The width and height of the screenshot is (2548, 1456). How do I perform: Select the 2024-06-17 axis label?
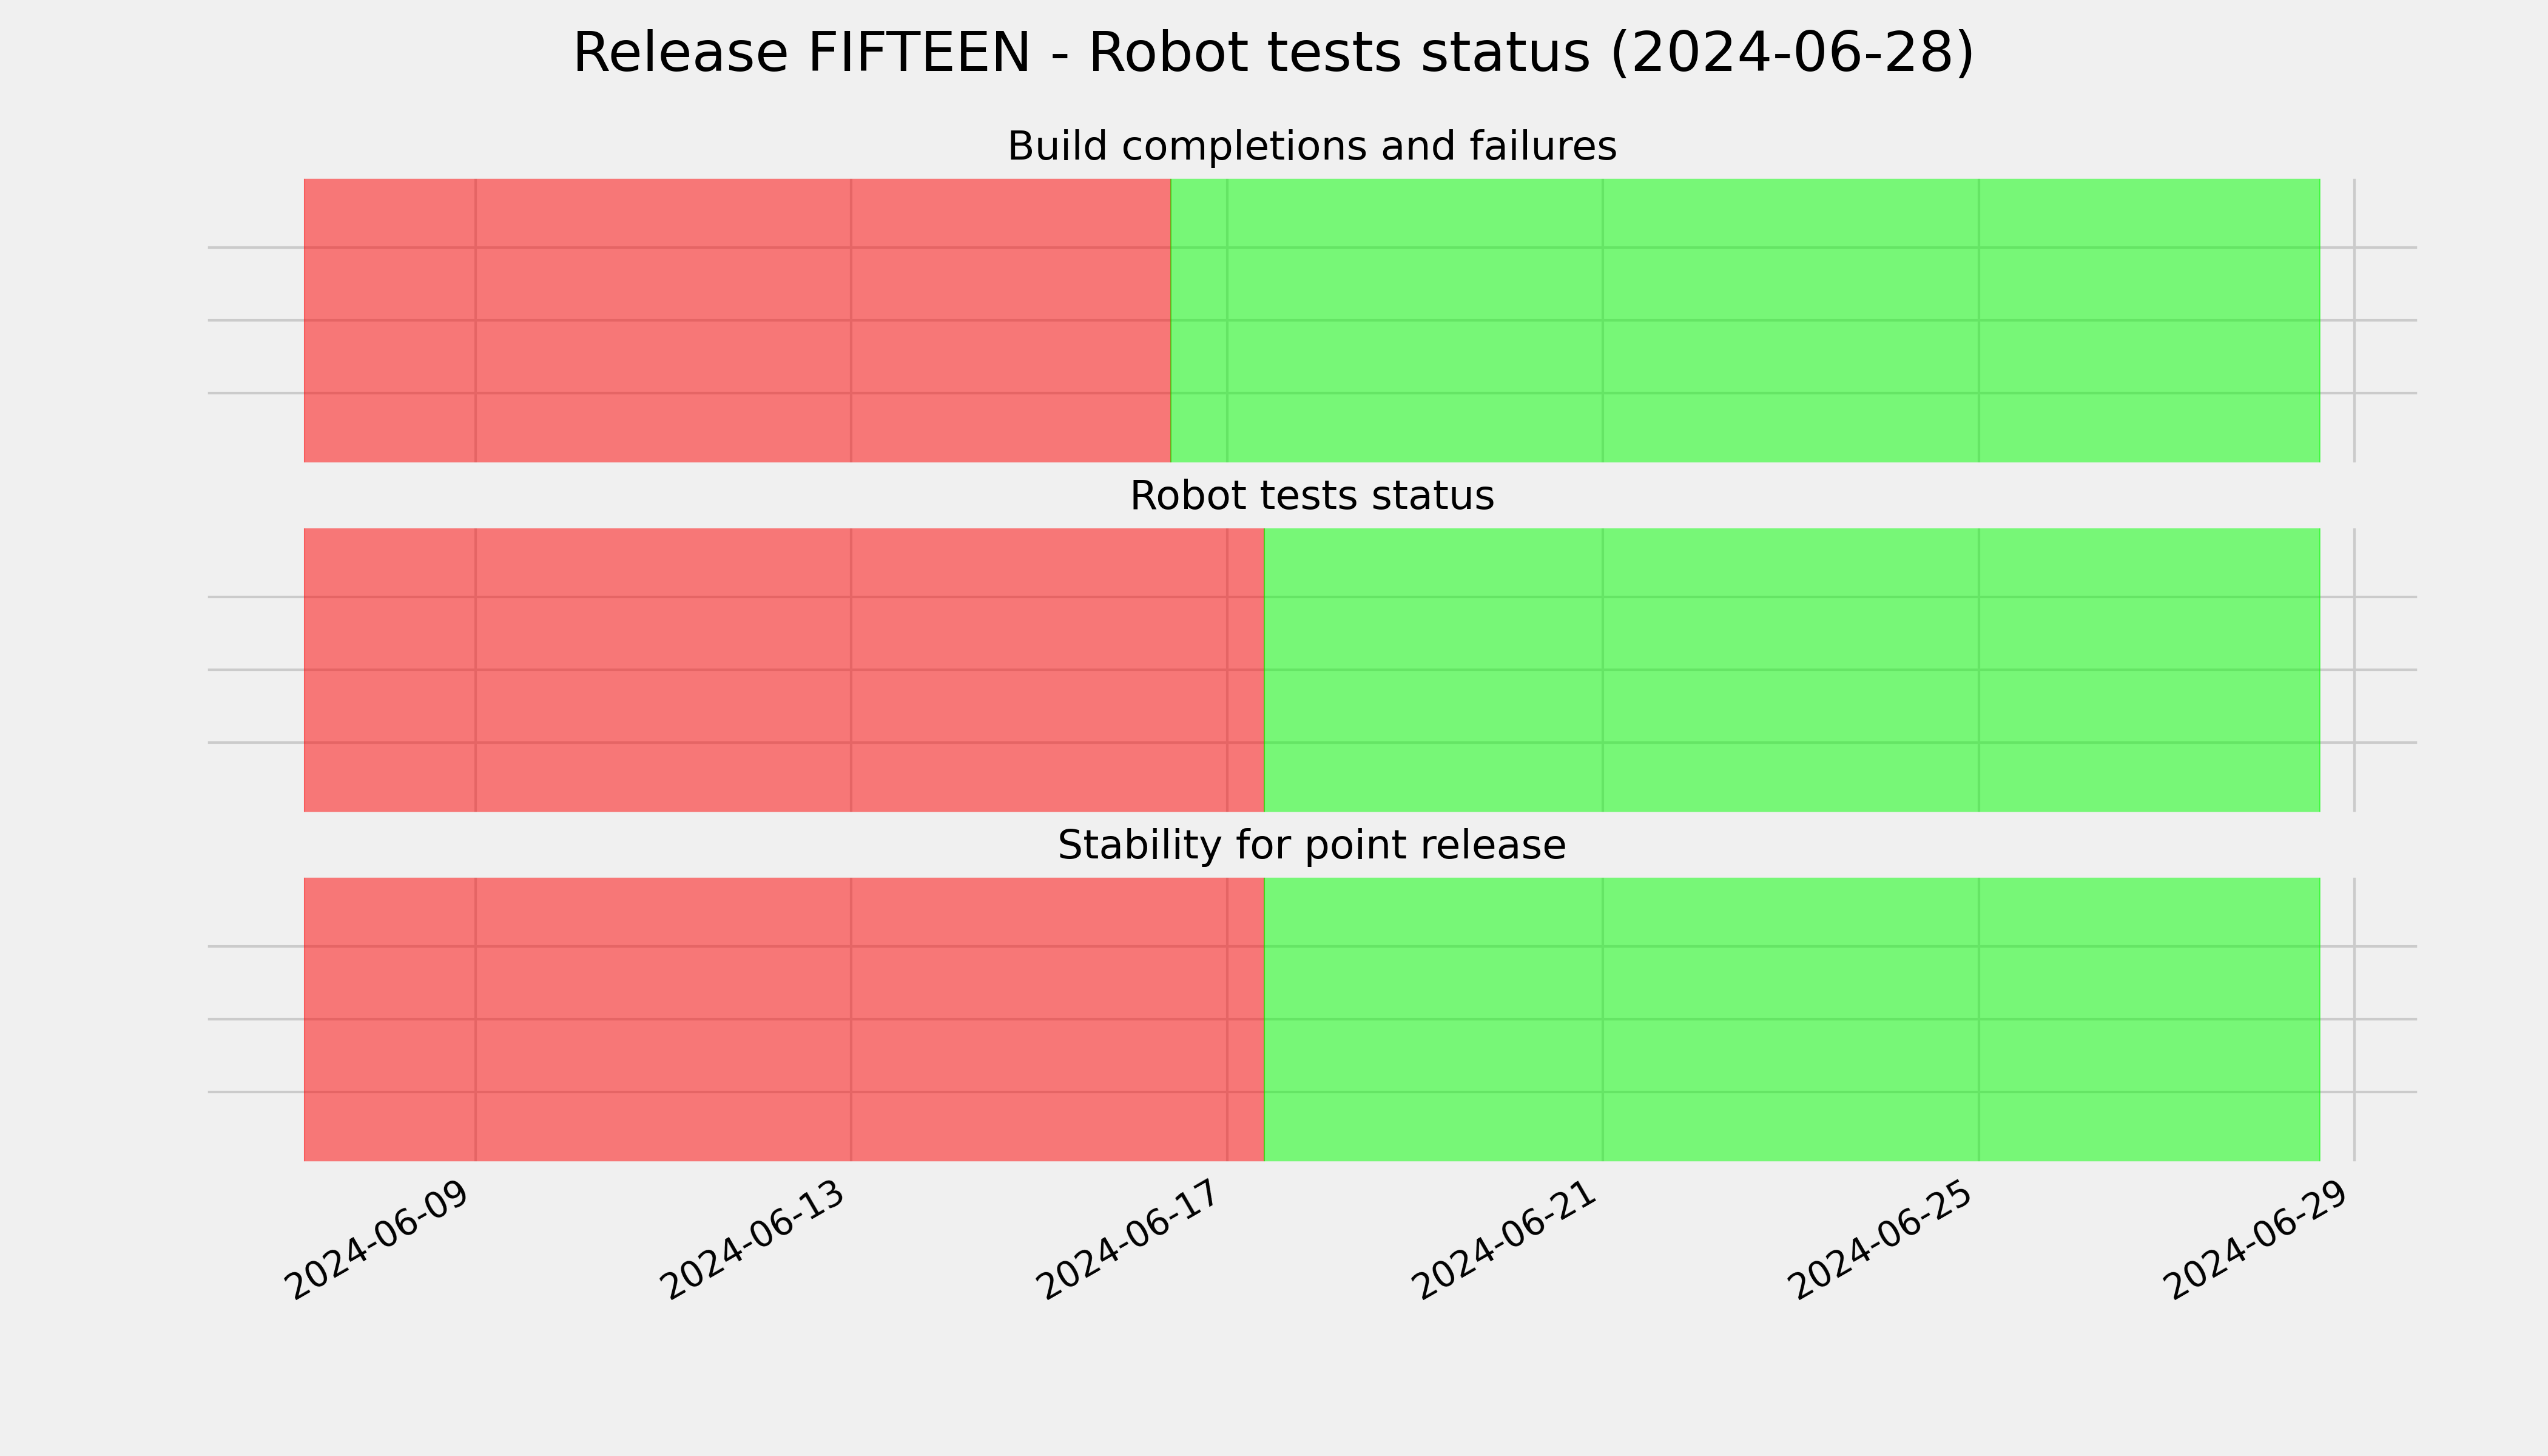click(x=1130, y=1240)
